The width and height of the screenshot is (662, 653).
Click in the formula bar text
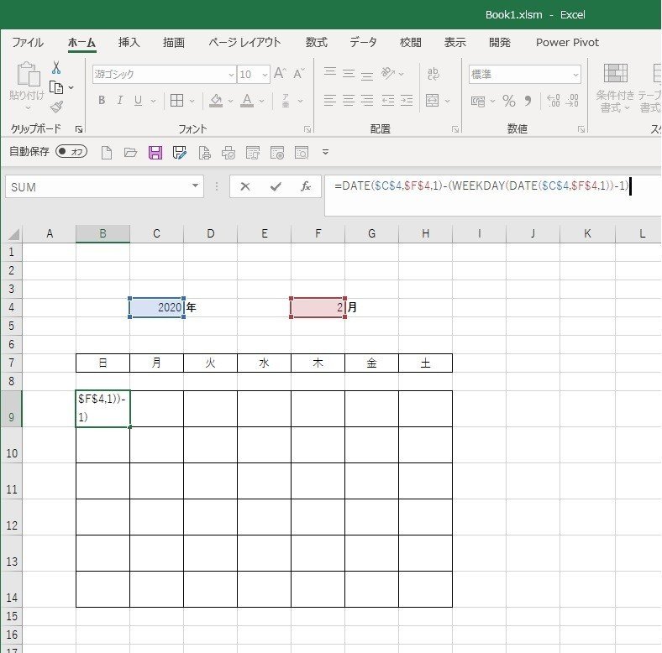click(x=481, y=185)
